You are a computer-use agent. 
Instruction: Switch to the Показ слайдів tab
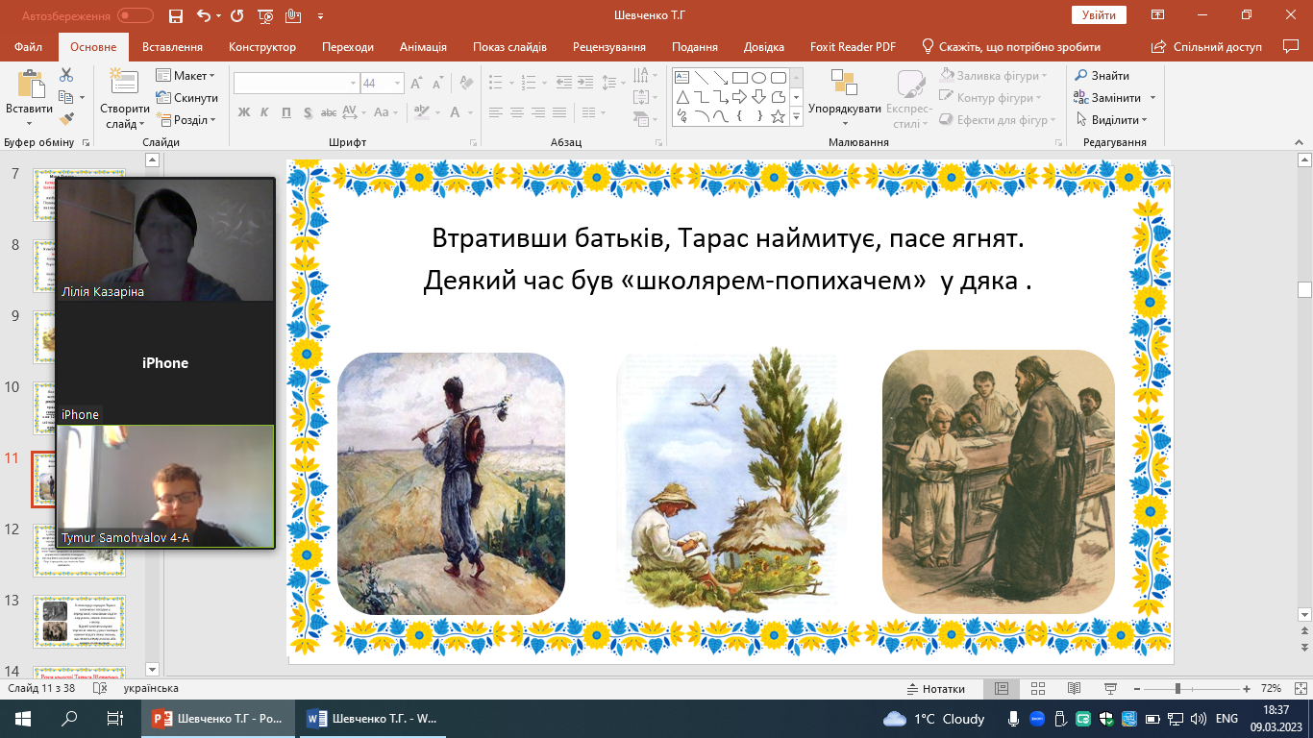click(509, 47)
